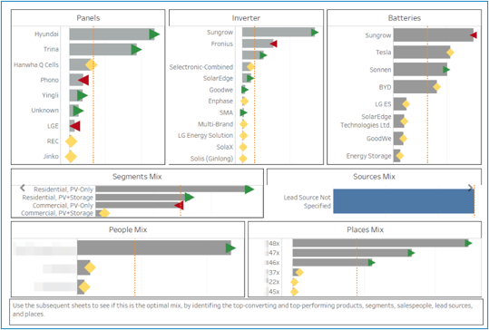Select the green triangle on the 47x places bar
Image resolution: width=489 pixels, height=330 pixels.
point(411,253)
